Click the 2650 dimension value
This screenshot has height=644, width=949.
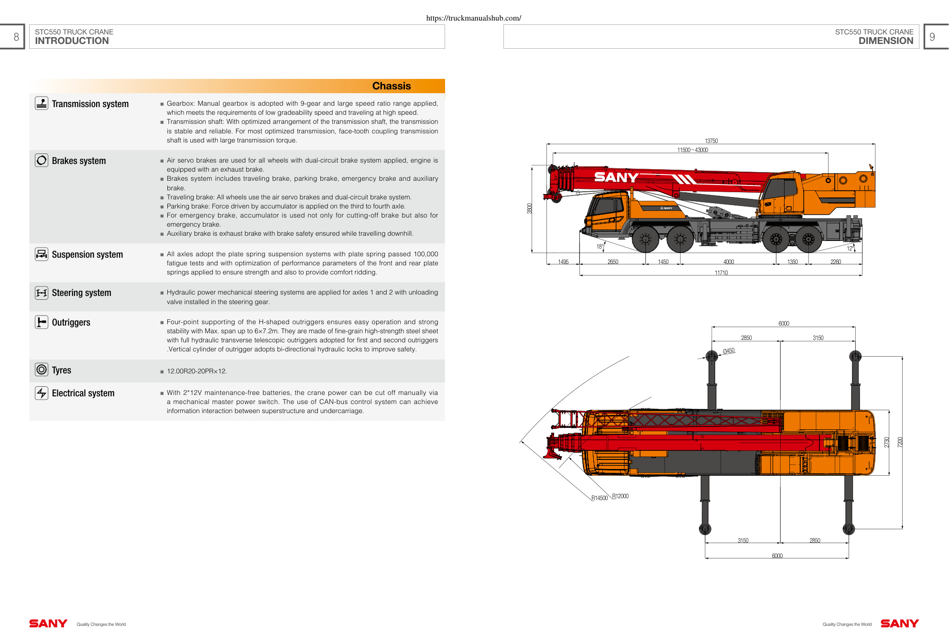pyautogui.click(x=613, y=262)
